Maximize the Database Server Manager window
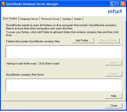 point(118,4)
